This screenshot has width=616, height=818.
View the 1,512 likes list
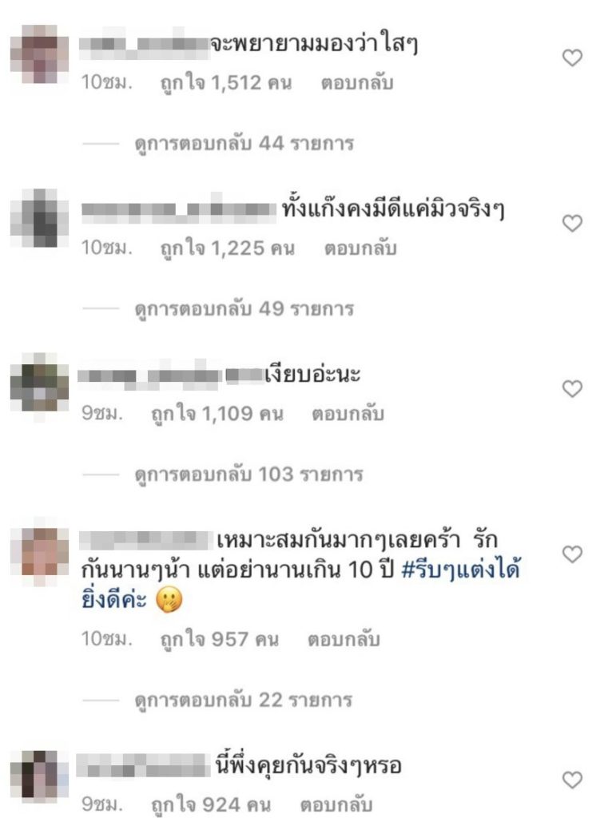(225, 83)
